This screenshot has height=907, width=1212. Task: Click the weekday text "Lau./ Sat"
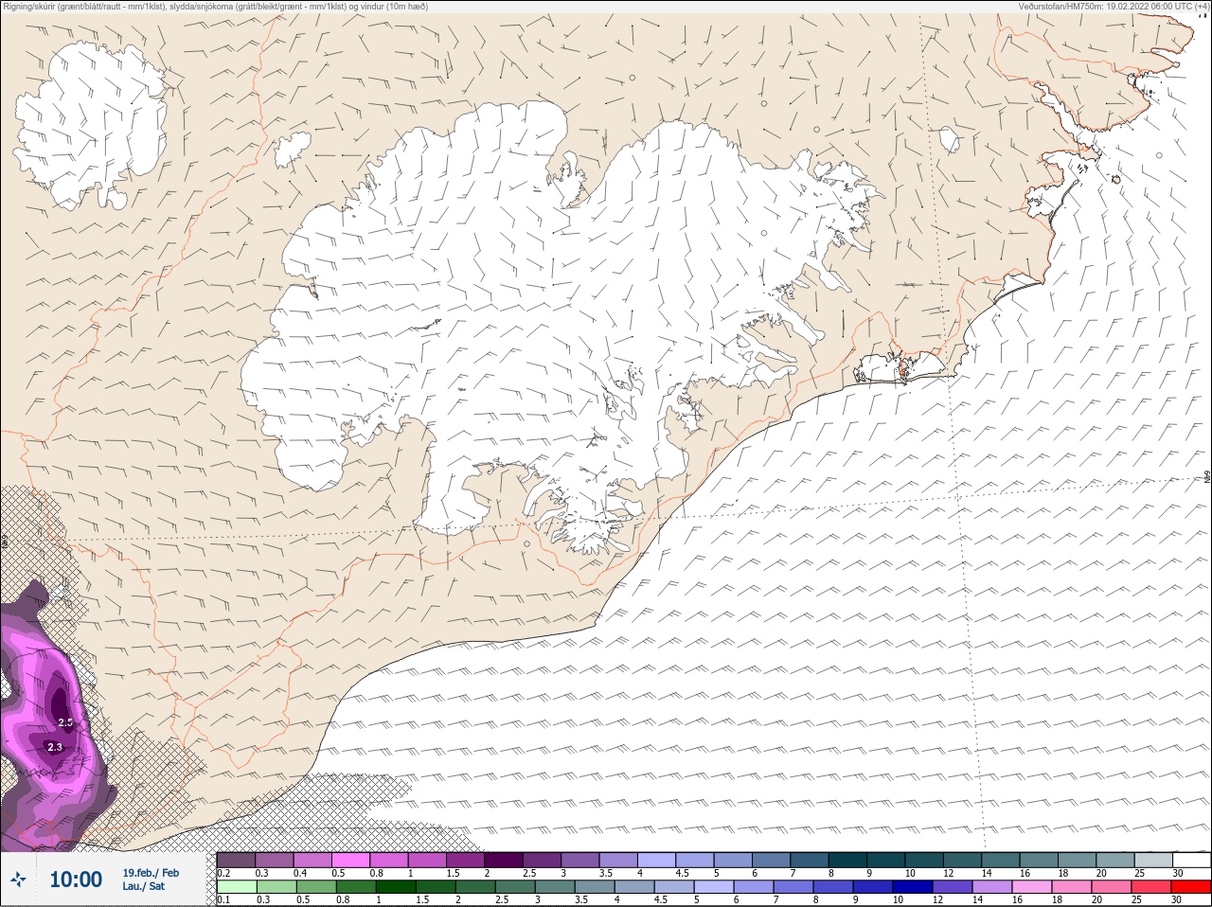pos(144,886)
